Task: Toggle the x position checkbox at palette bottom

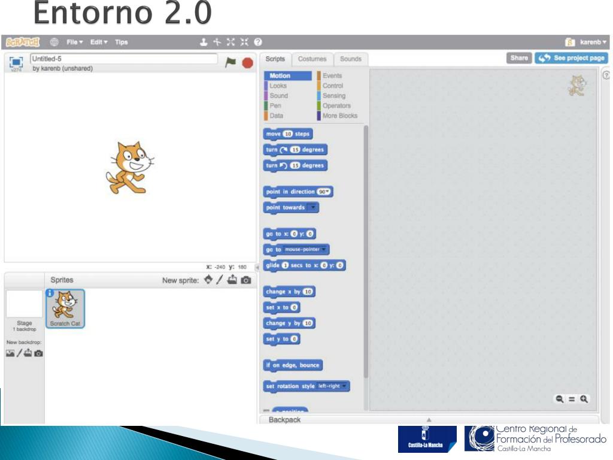Action: (266, 411)
